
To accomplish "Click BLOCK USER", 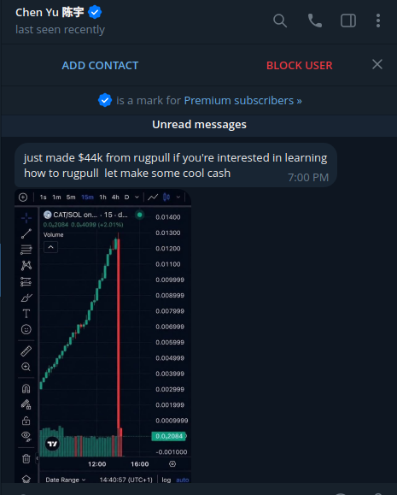I will [x=300, y=65].
